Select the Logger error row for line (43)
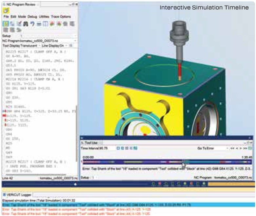This screenshot has height=216, width=256. click(76, 209)
